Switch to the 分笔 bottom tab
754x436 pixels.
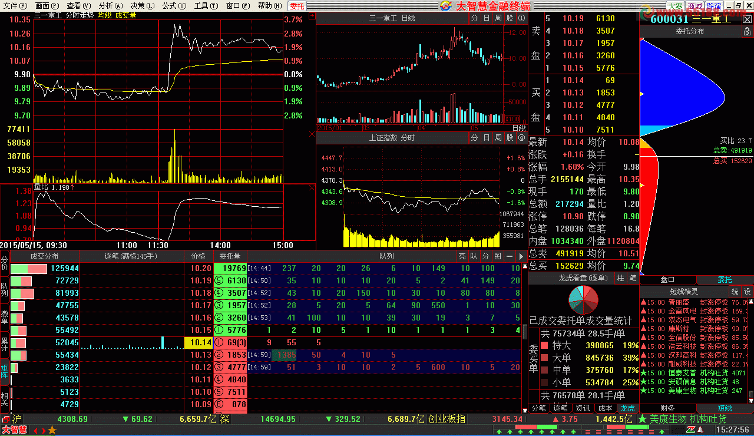(539, 408)
